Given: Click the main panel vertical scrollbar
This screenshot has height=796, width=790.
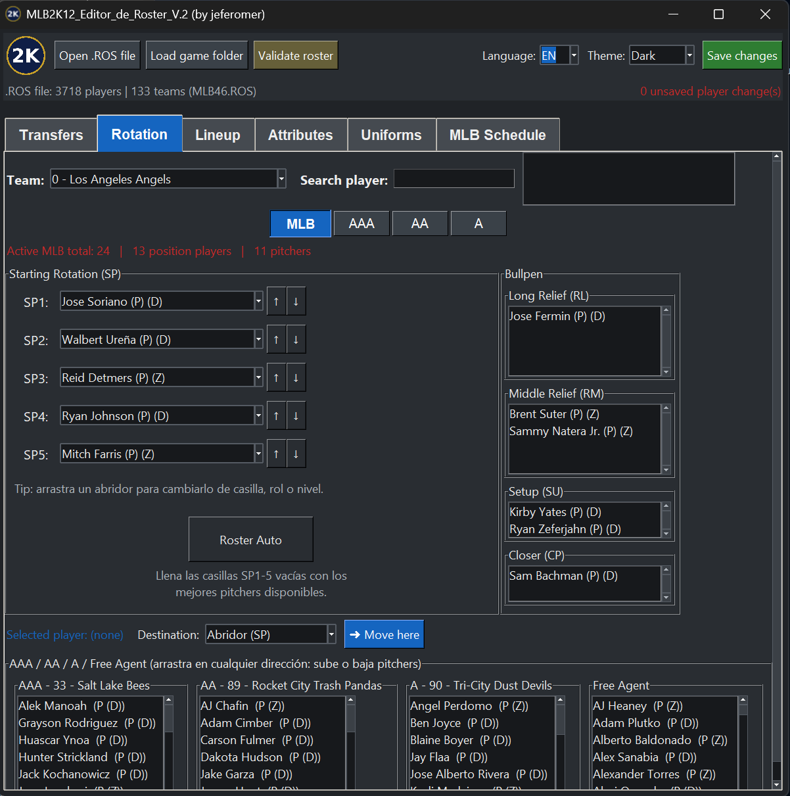Looking at the screenshot, I should [x=777, y=471].
